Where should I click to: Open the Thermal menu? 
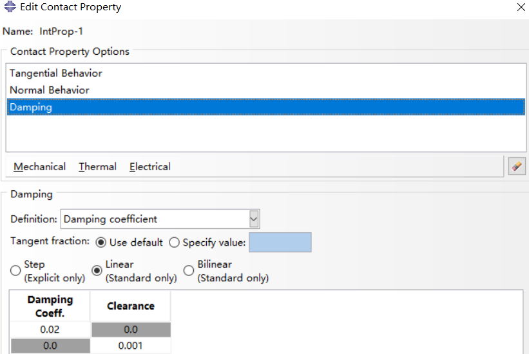[97, 167]
